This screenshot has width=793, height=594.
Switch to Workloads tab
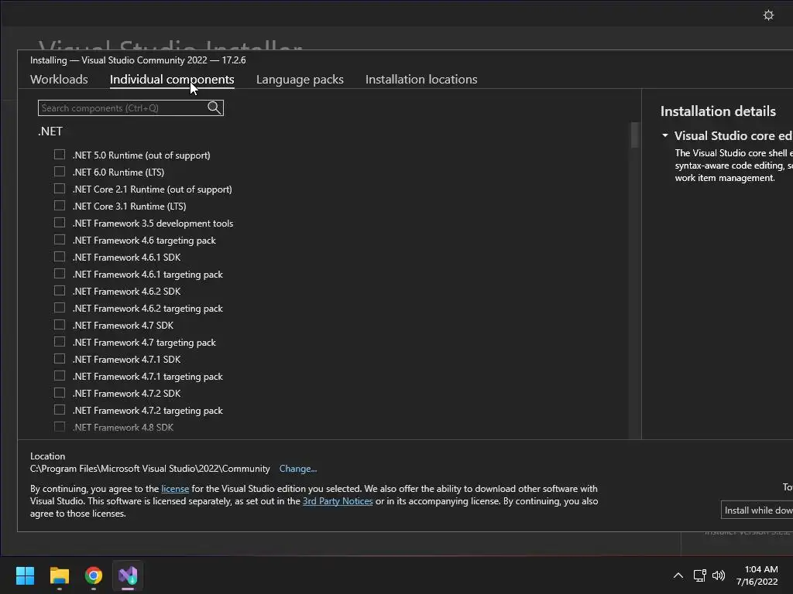pyautogui.click(x=59, y=80)
